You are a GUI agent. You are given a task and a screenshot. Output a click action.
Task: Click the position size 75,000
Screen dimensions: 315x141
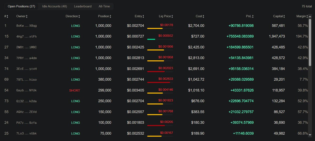(106, 133)
